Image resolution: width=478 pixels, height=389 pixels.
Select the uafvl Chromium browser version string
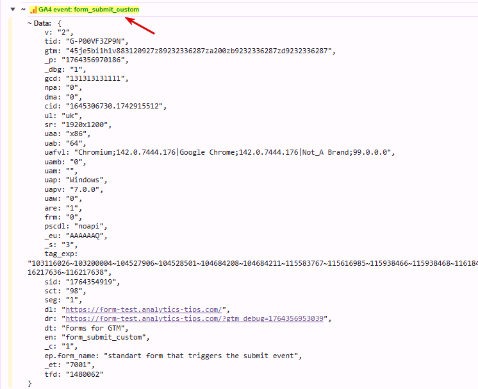click(x=233, y=152)
